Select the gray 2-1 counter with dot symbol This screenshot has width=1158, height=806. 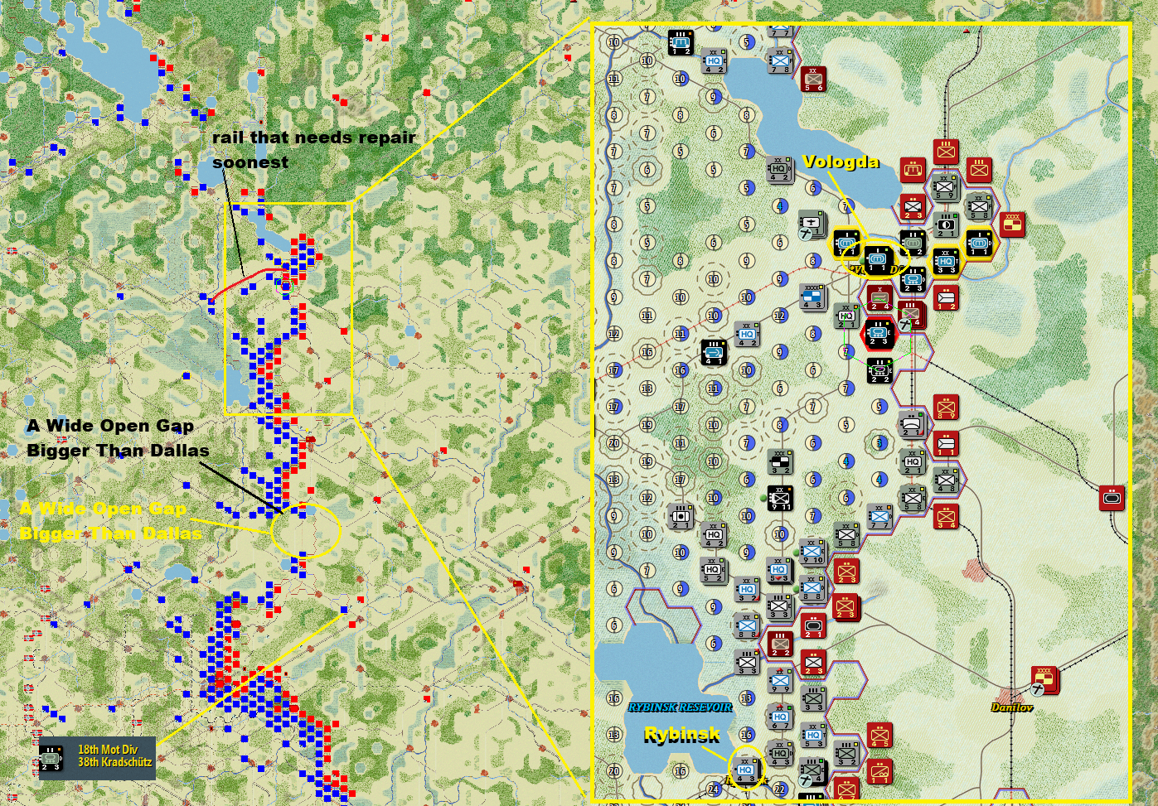(681, 516)
